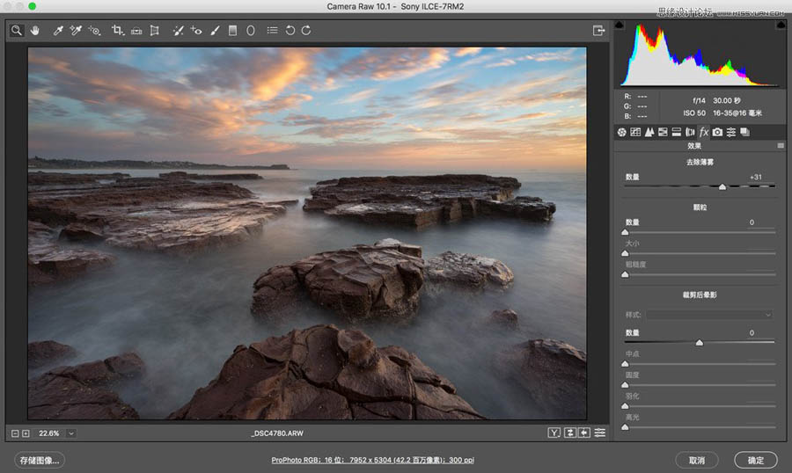792x473 pixels.
Task: Click the Grain amount value field
Action: point(752,222)
